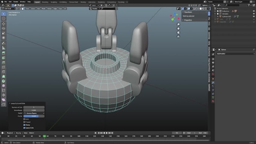Hide the Collection in outliner
This screenshot has height=144, width=256.
coord(254,11)
